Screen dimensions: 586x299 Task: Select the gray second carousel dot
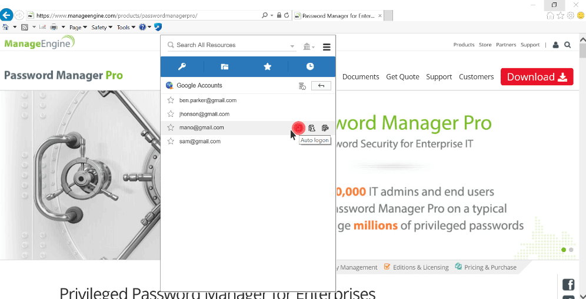point(571,250)
